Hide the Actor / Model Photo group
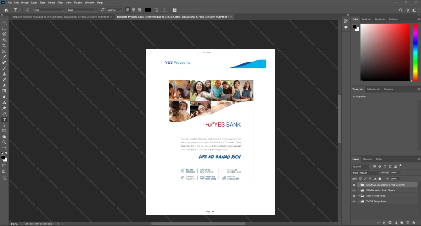Screen dimensions: 421x226 click(x=354, y=196)
